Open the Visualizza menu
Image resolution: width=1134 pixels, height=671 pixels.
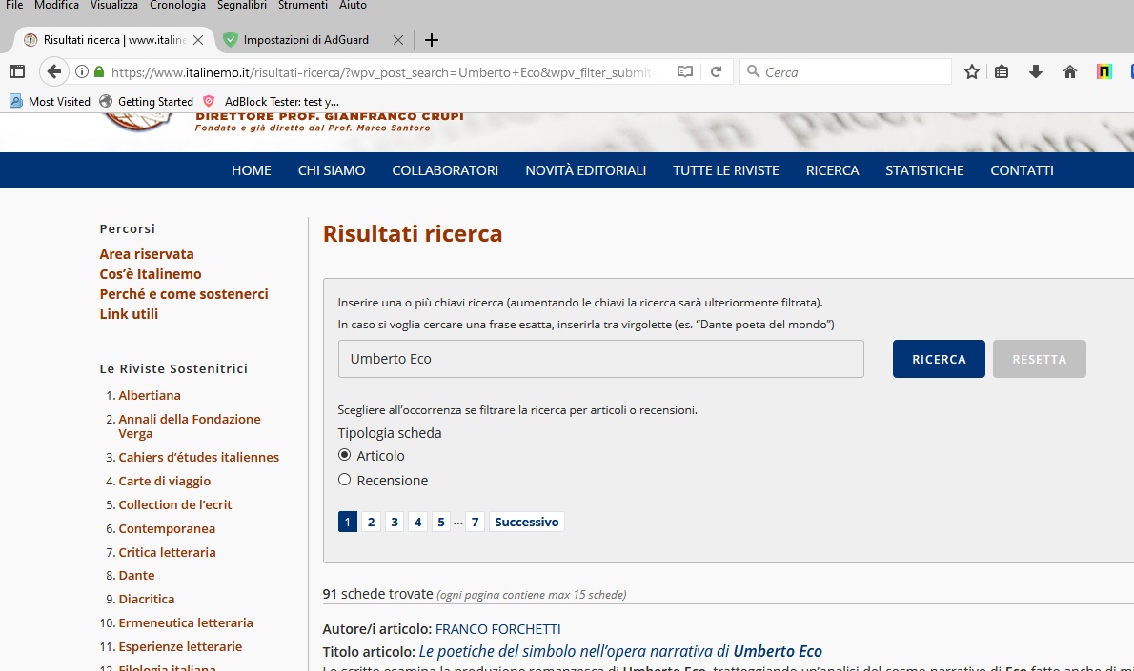(x=113, y=5)
